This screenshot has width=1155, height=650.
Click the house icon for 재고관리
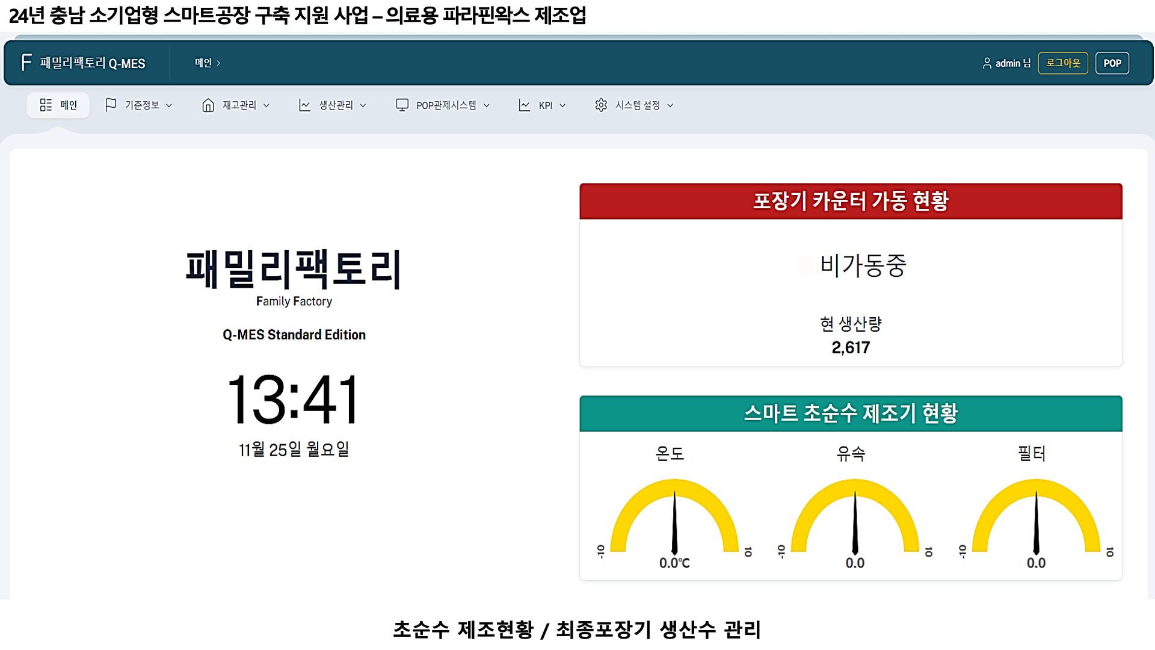[x=208, y=105]
